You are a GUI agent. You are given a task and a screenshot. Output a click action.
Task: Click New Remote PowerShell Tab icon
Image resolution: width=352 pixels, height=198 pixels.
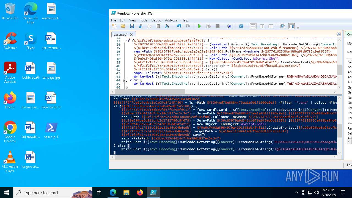click(x=229, y=26)
